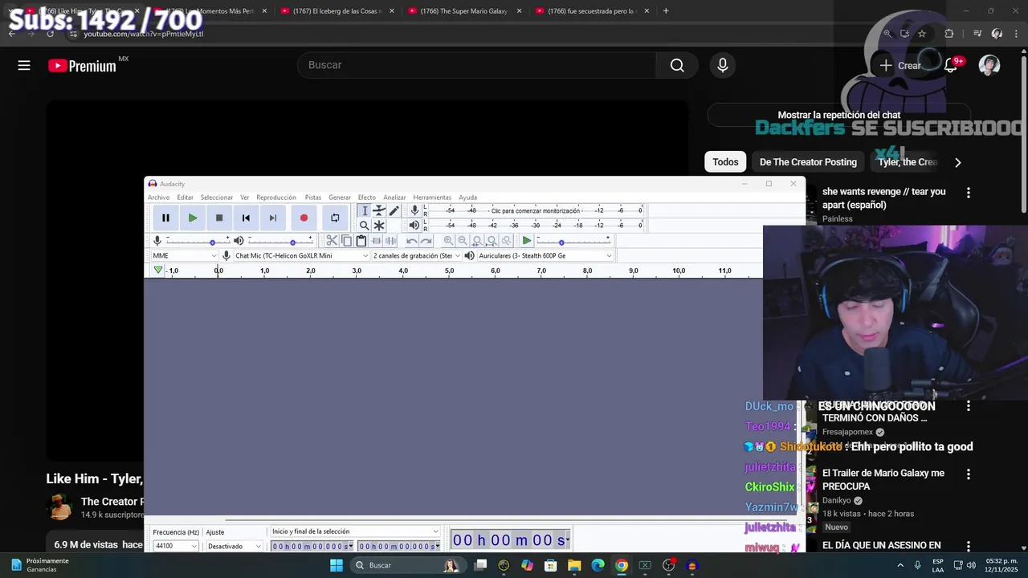Select the 'De The Creator Posting' chip
This screenshot has width=1028, height=578.
[x=808, y=162]
